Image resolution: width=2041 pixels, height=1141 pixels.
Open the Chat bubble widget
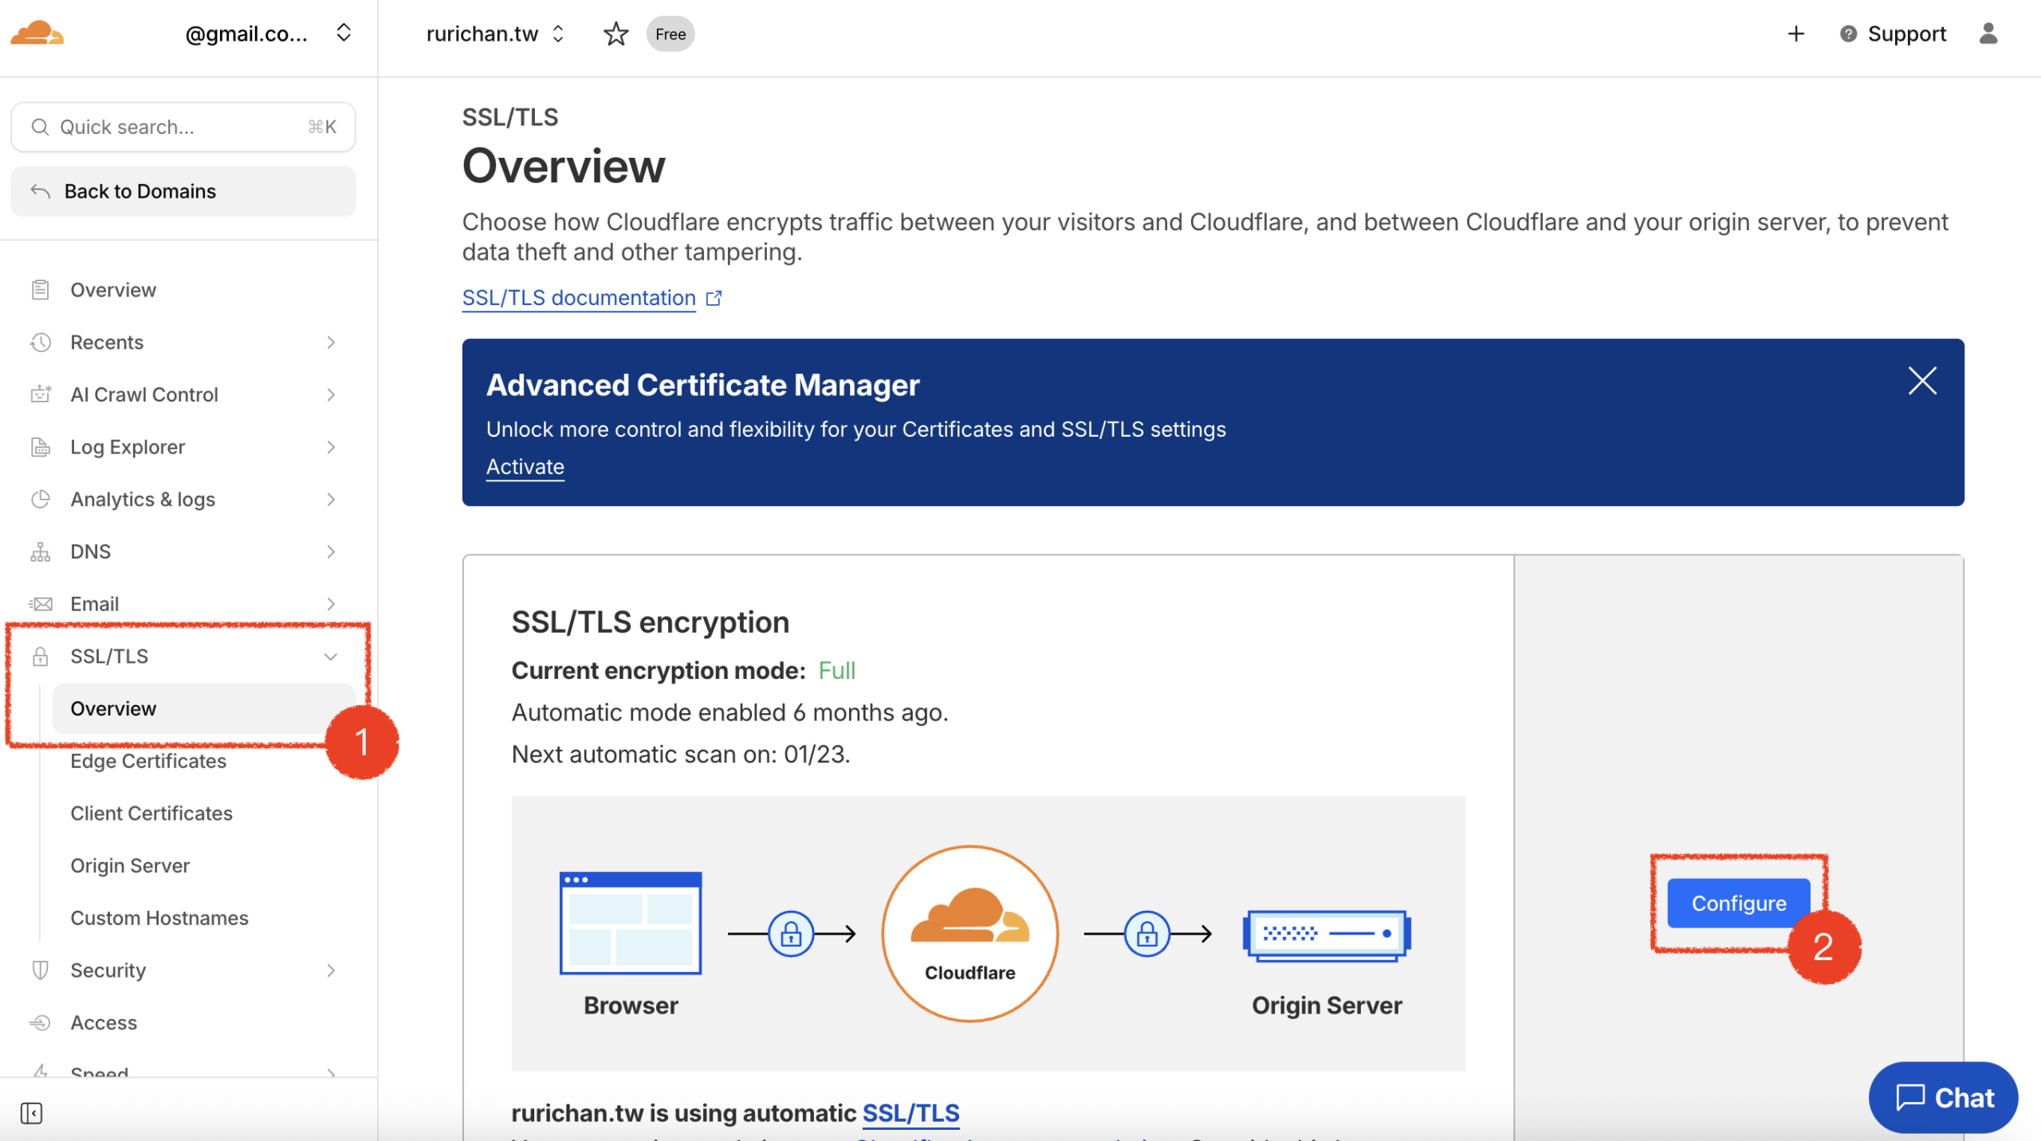[x=1943, y=1097]
